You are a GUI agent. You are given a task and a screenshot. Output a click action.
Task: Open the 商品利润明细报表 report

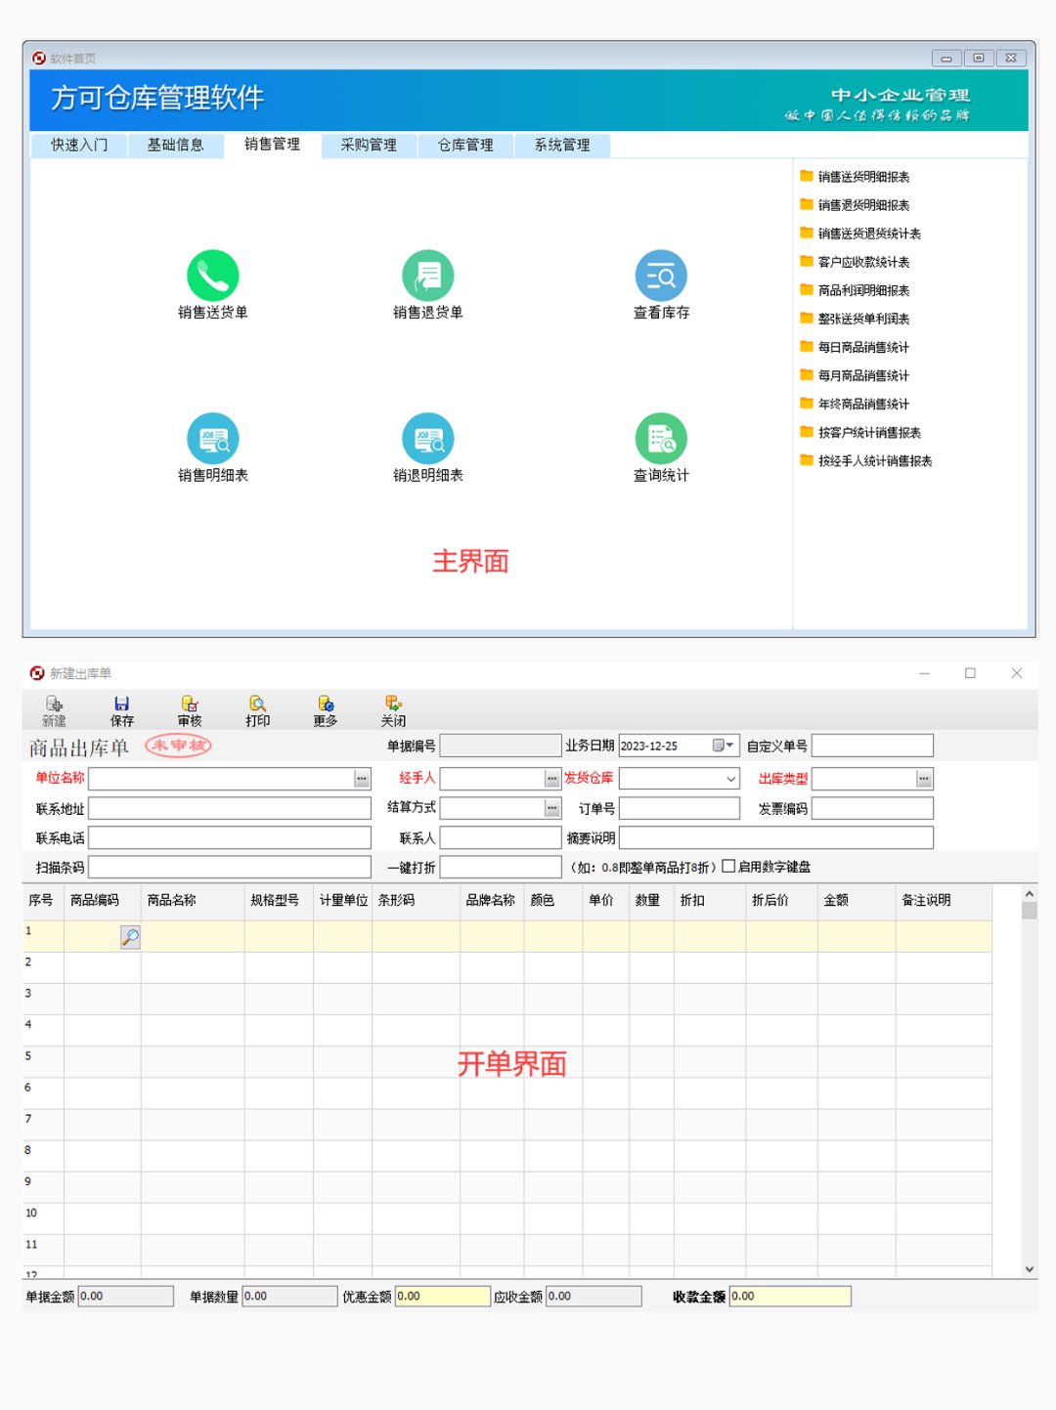pos(870,290)
